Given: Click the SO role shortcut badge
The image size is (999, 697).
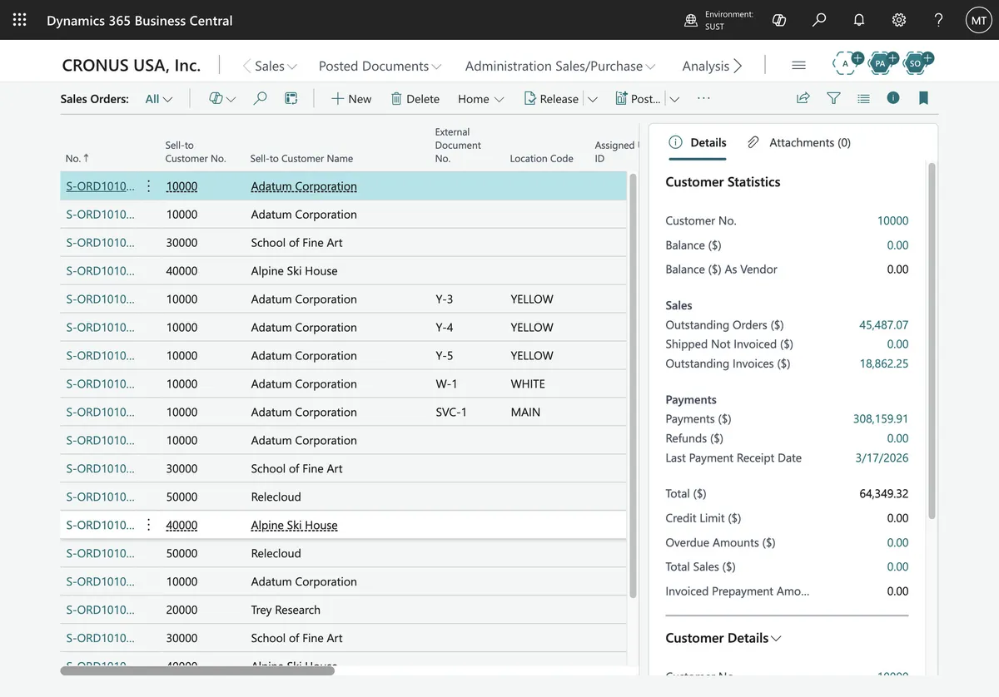Looking at the screenshot, I should coord(917,63).
